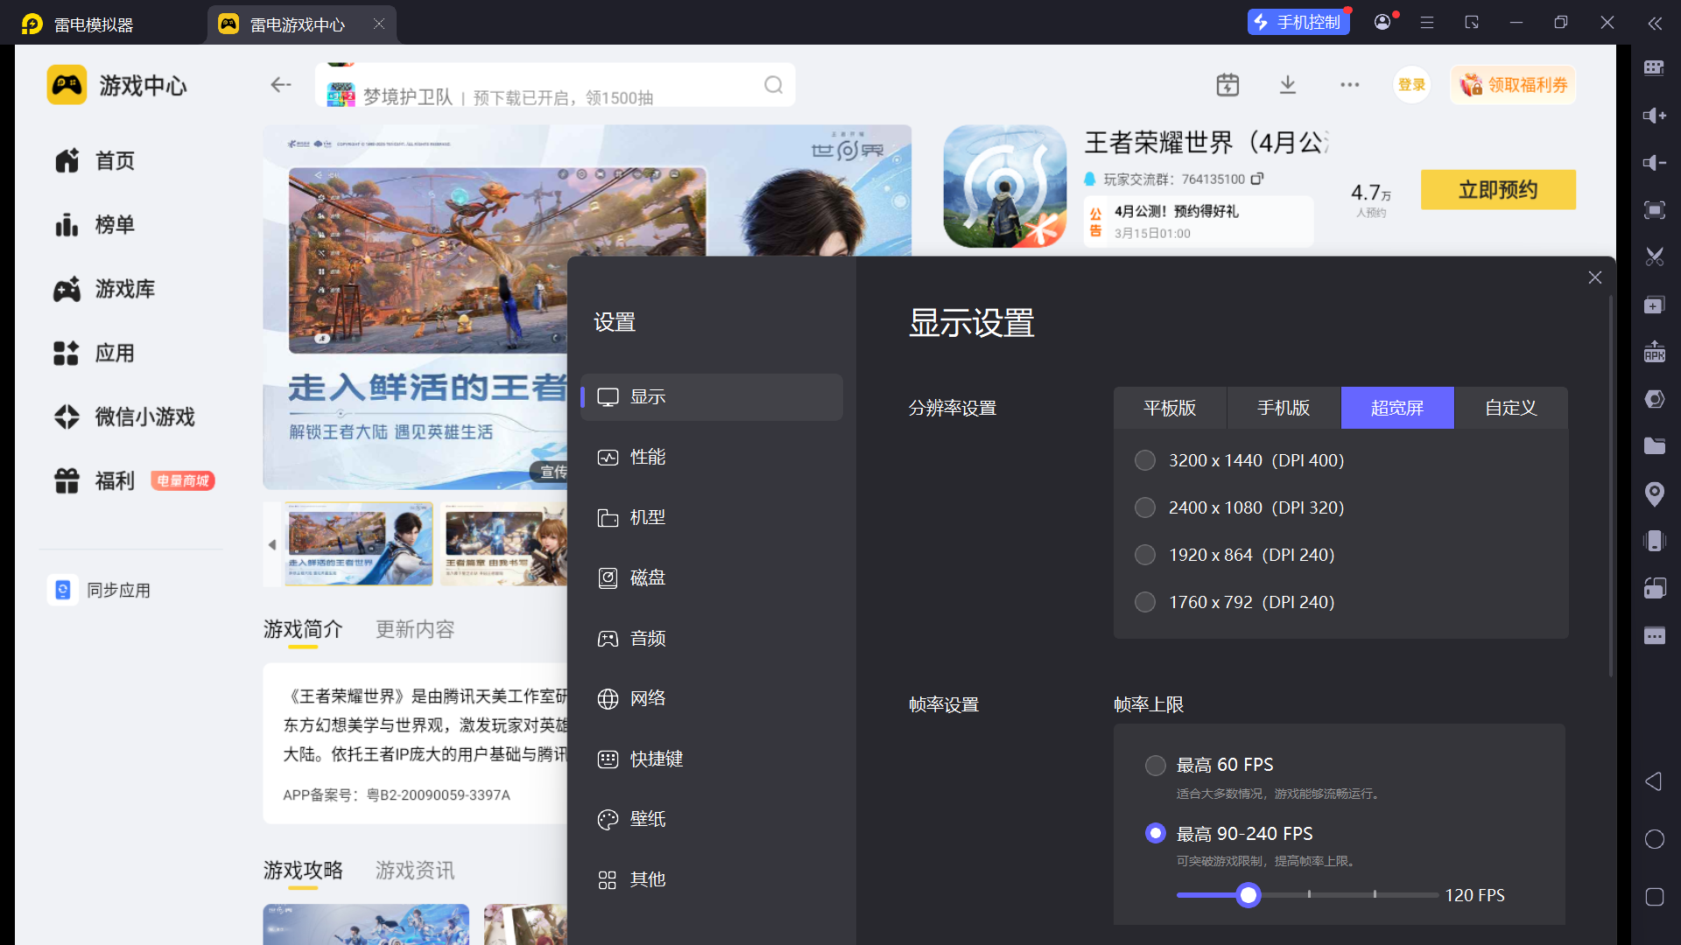This screenshot has height=945, width=1681.
Task: Select the volume up control in sidebar
Action: 1655,115
